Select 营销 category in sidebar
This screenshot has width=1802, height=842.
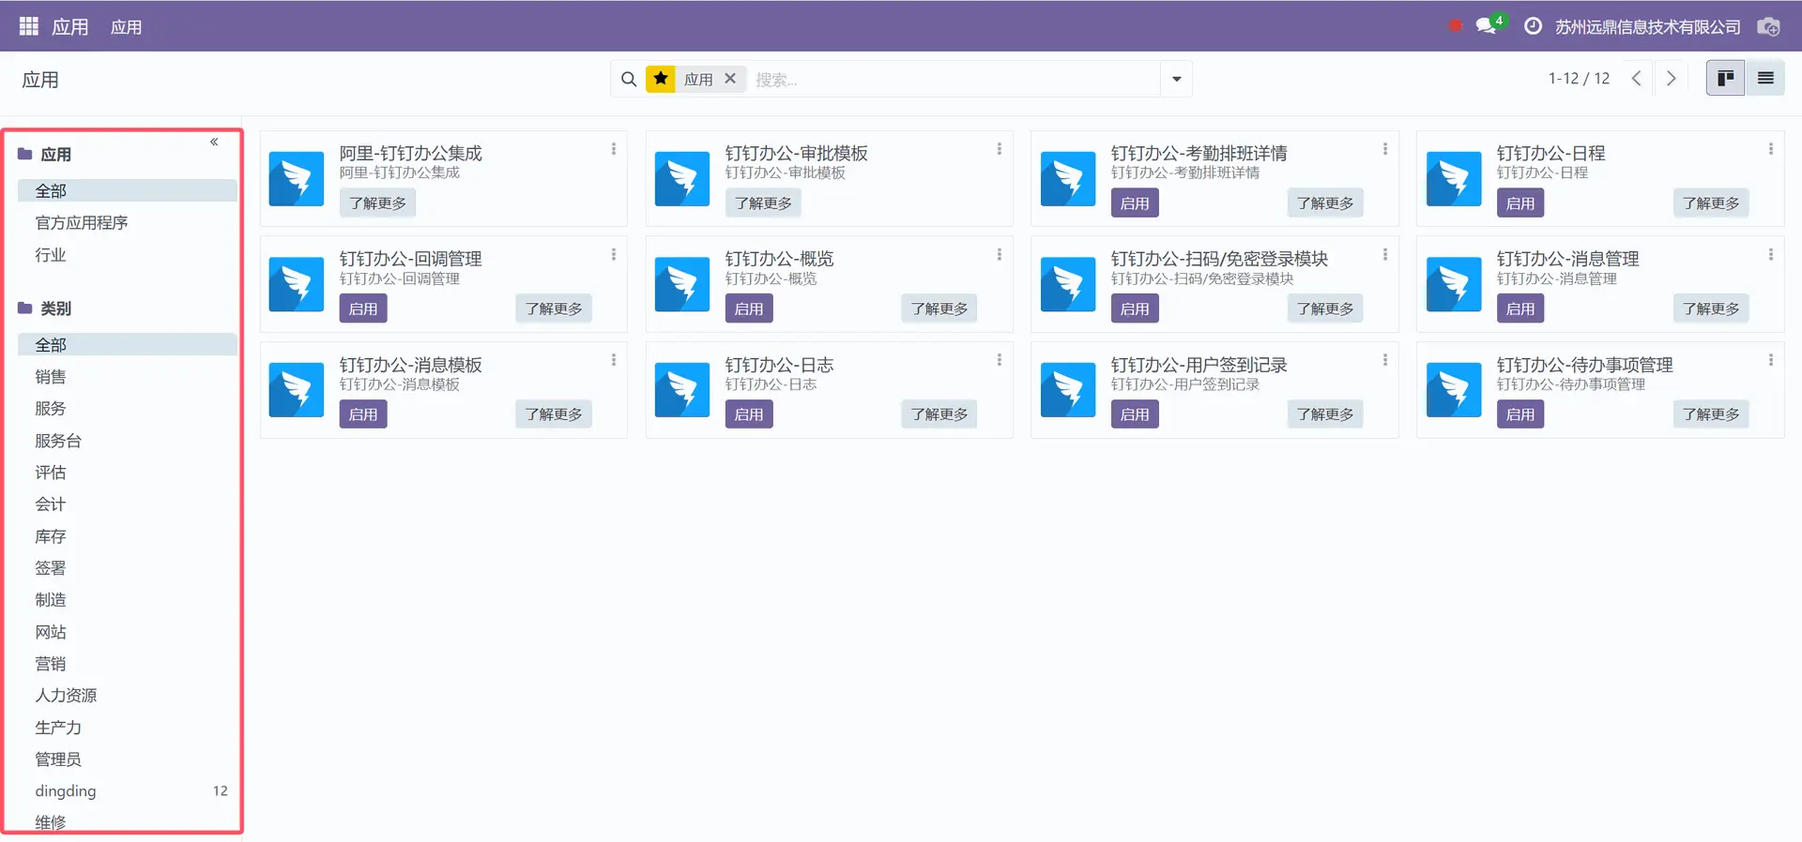[51, 664]
